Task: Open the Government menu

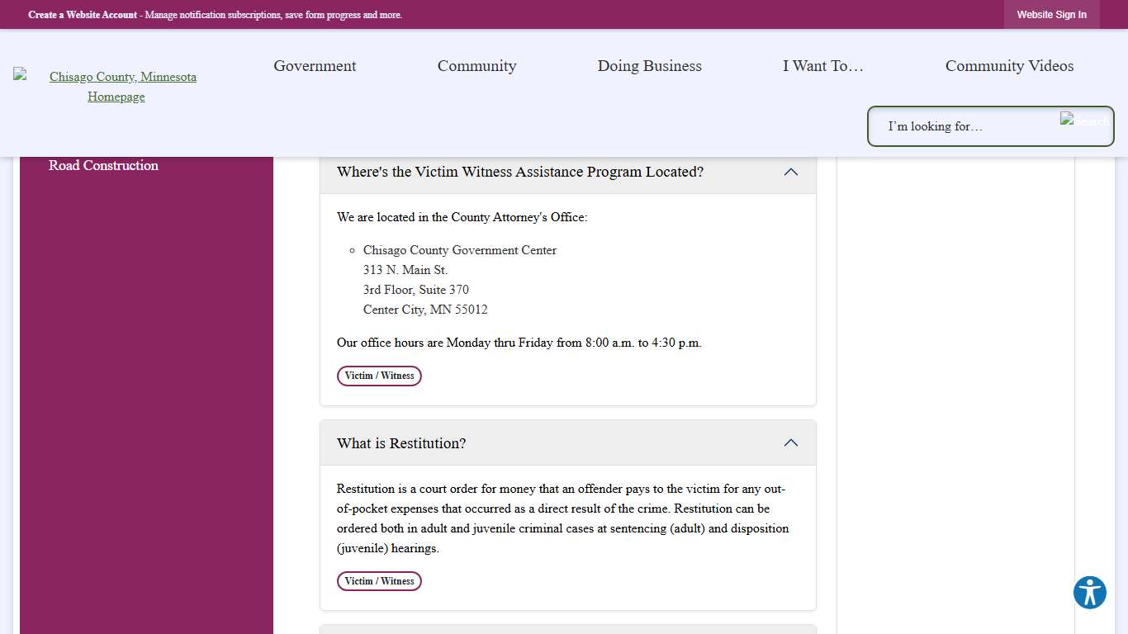Action: (315, 66)
